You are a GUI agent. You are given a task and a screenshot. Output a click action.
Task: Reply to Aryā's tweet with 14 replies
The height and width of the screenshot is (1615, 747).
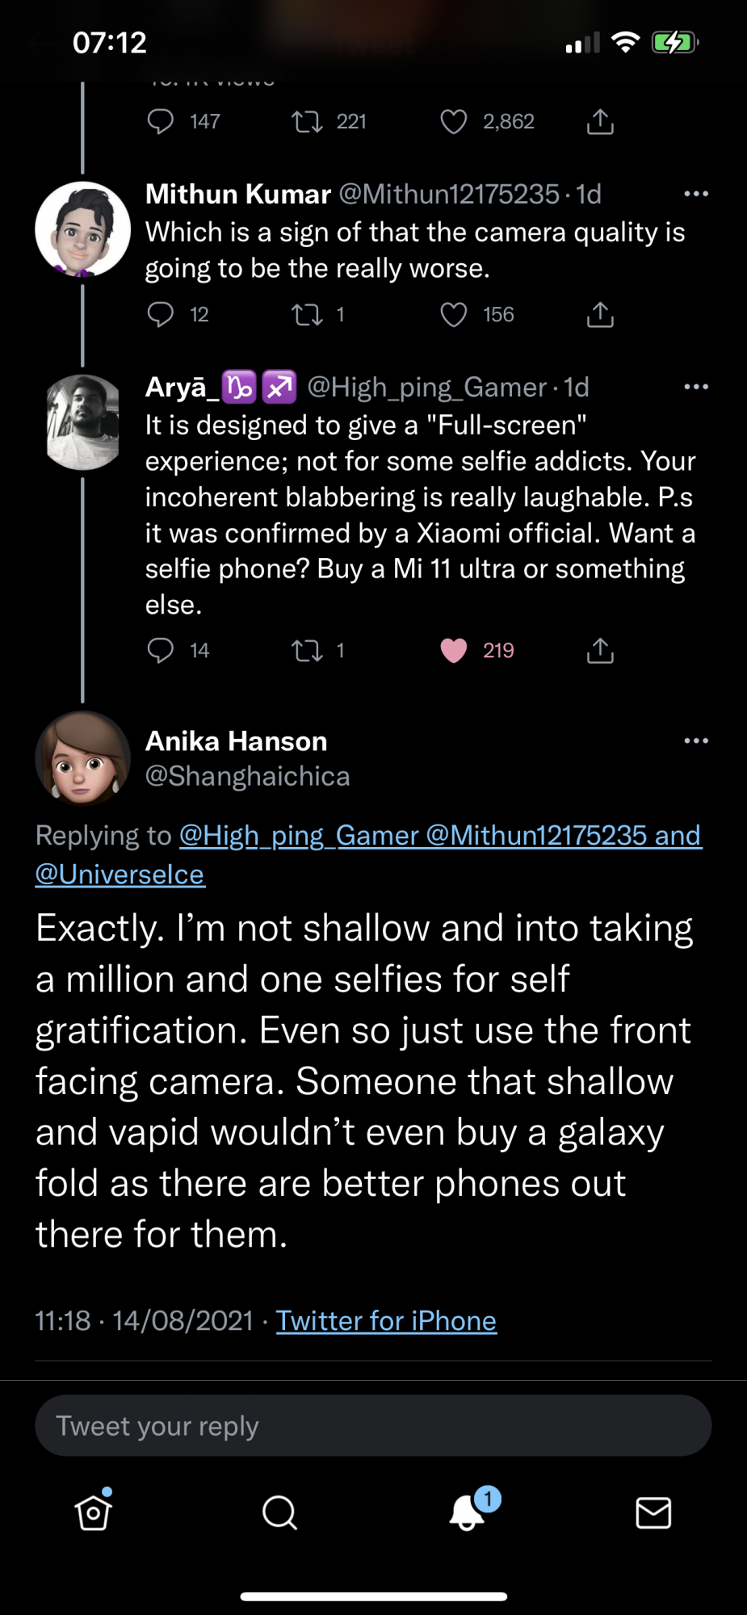click(161, 650)
